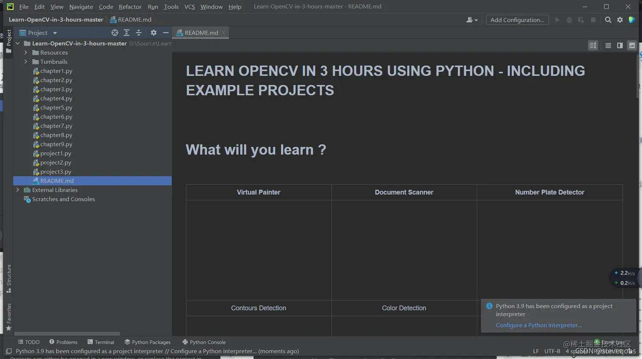642x359 pixels.
Task: Open the user account icon menu
Action: click(472, 20)
